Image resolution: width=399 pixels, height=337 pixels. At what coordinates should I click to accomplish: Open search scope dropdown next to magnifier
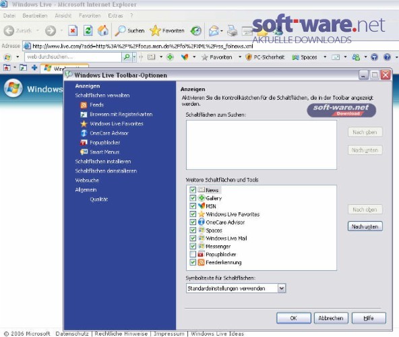134,57
